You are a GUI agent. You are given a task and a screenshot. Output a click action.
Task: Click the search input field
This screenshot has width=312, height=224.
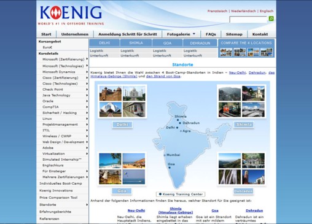249,20
